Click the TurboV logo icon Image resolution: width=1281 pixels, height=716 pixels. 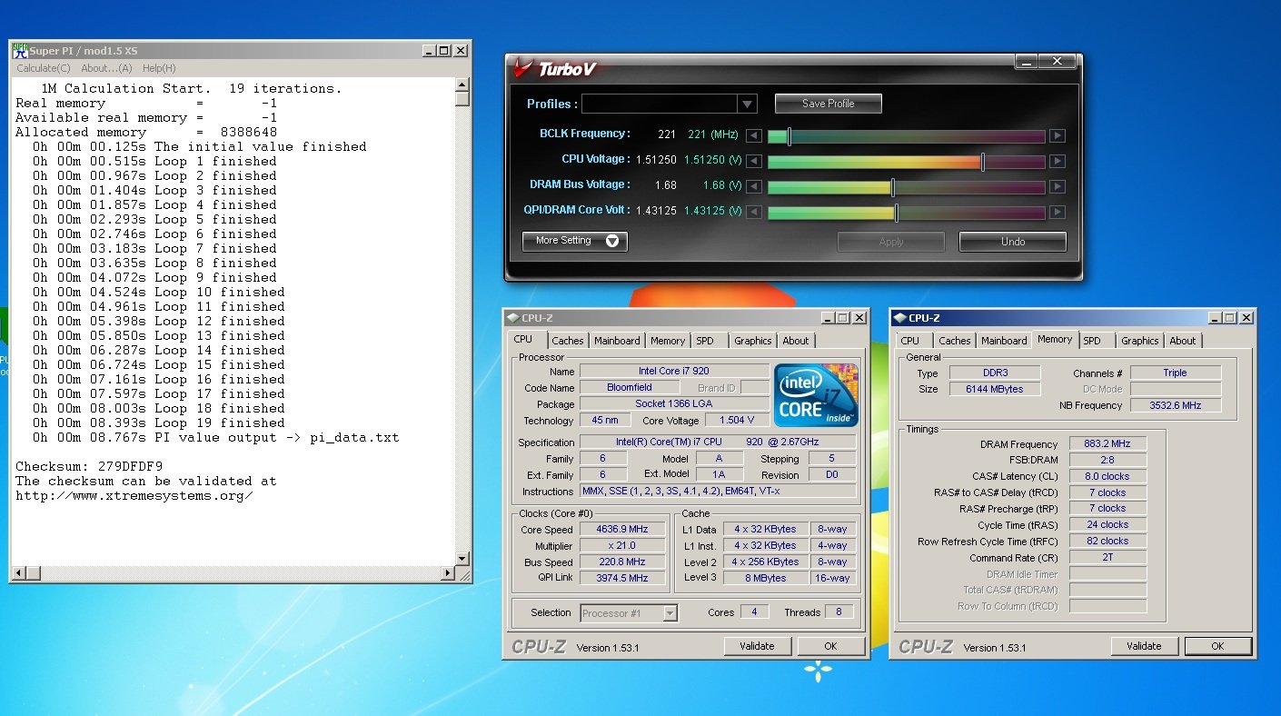522,68
